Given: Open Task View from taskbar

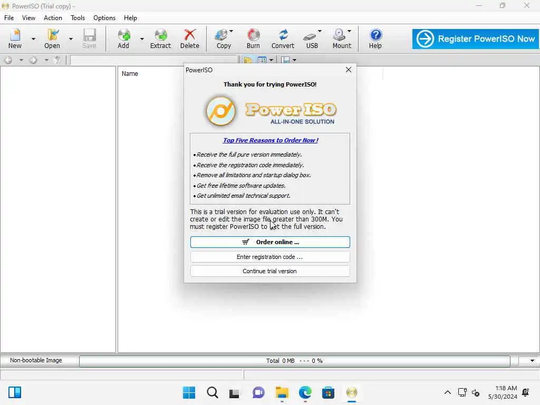Looking at the screenshot, I should [235, 392].
